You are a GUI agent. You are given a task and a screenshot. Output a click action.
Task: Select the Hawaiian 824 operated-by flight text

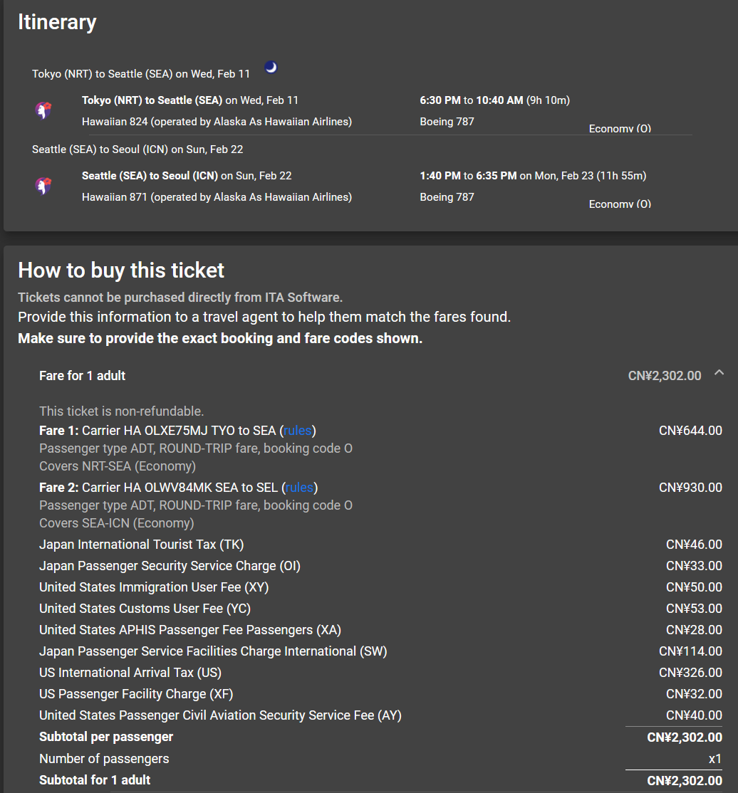tap(217, 122)
